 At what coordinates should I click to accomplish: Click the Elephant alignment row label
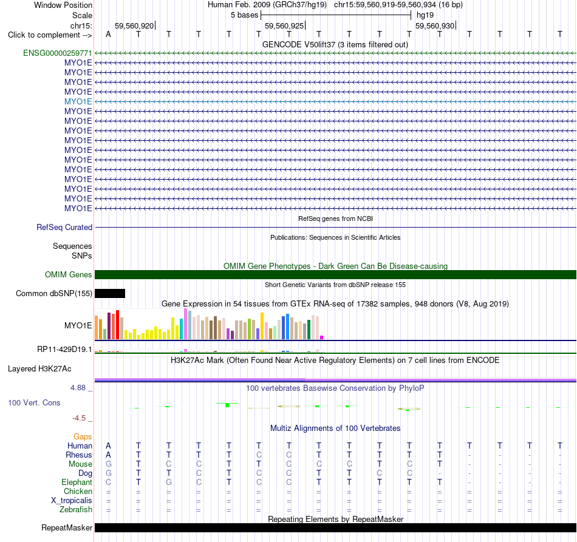77,482
